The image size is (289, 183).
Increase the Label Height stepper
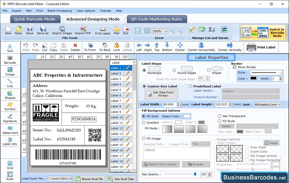[230, 103]
